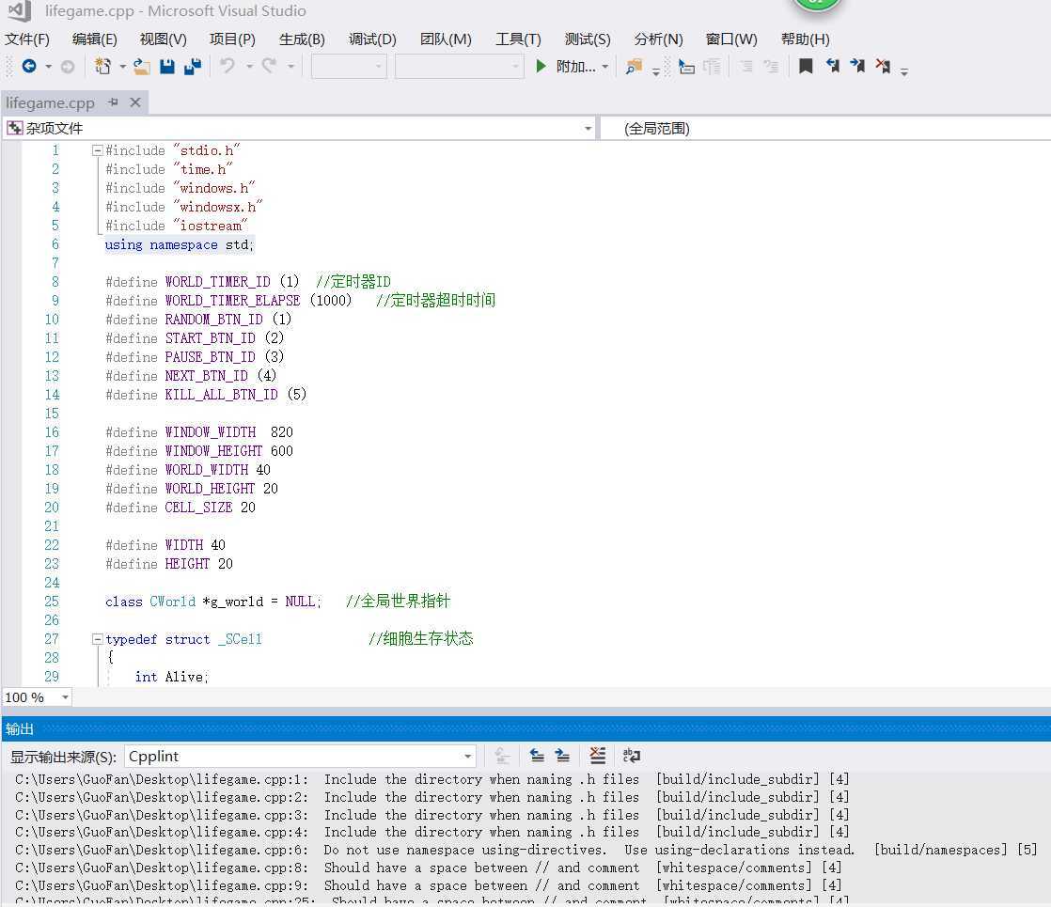Click the WORLD_TIMER_ELAPSE macro name
The width and height of the screenshot is (1051, 907).
(232, 301)
